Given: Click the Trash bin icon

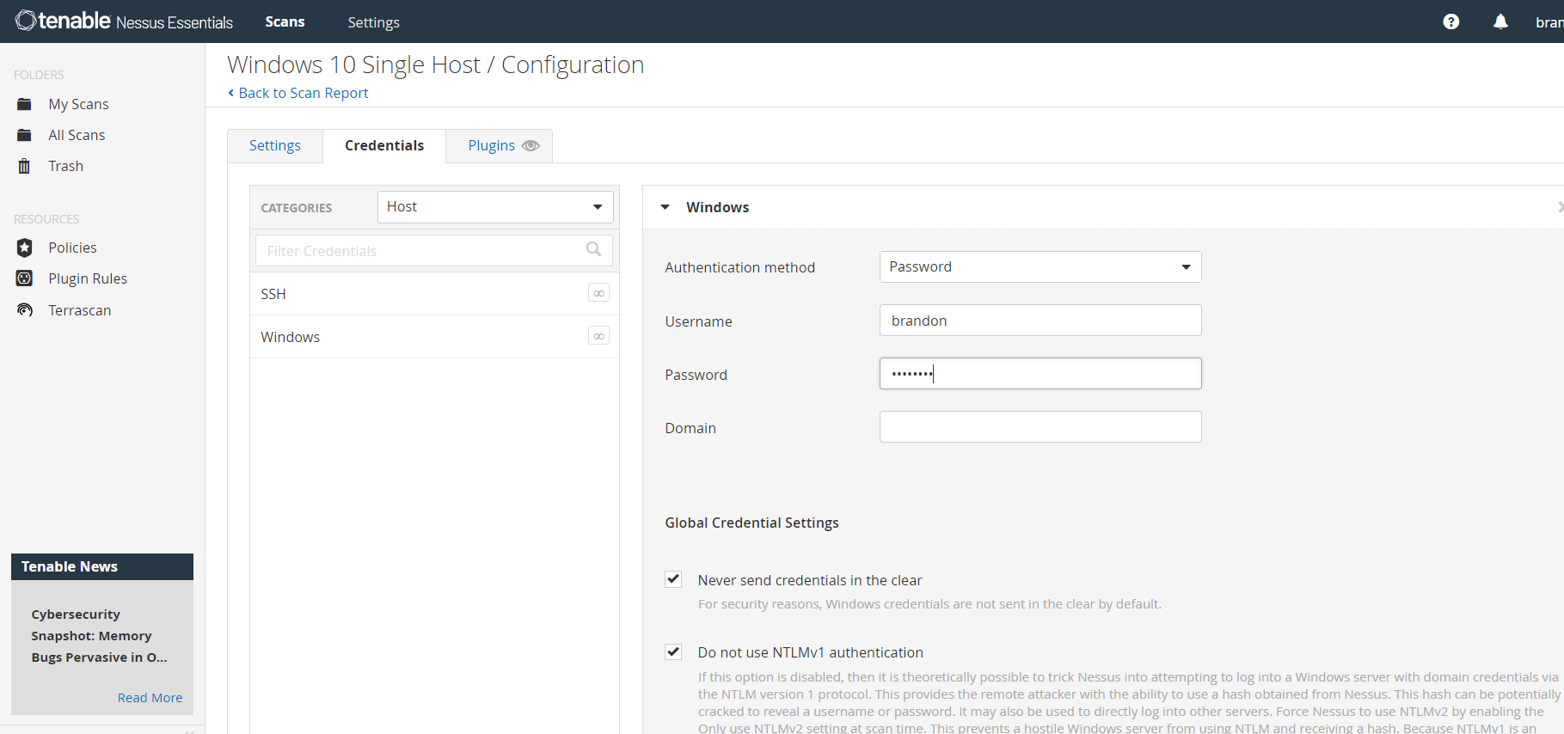Looking at the screenshot, I should pyautogui.click(x=25, y=166).
